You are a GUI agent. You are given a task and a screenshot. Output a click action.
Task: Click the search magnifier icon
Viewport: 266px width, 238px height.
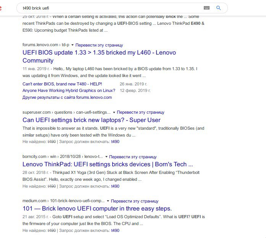pos(219,8)
